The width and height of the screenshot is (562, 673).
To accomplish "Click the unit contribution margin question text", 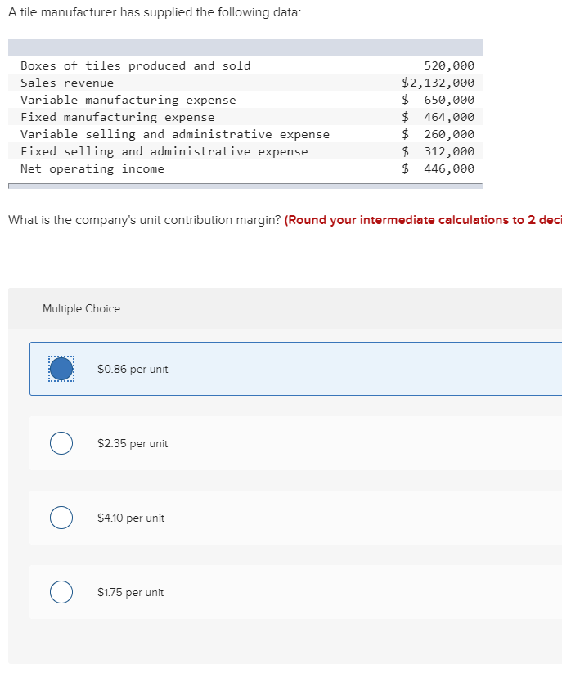I will 139,219.
